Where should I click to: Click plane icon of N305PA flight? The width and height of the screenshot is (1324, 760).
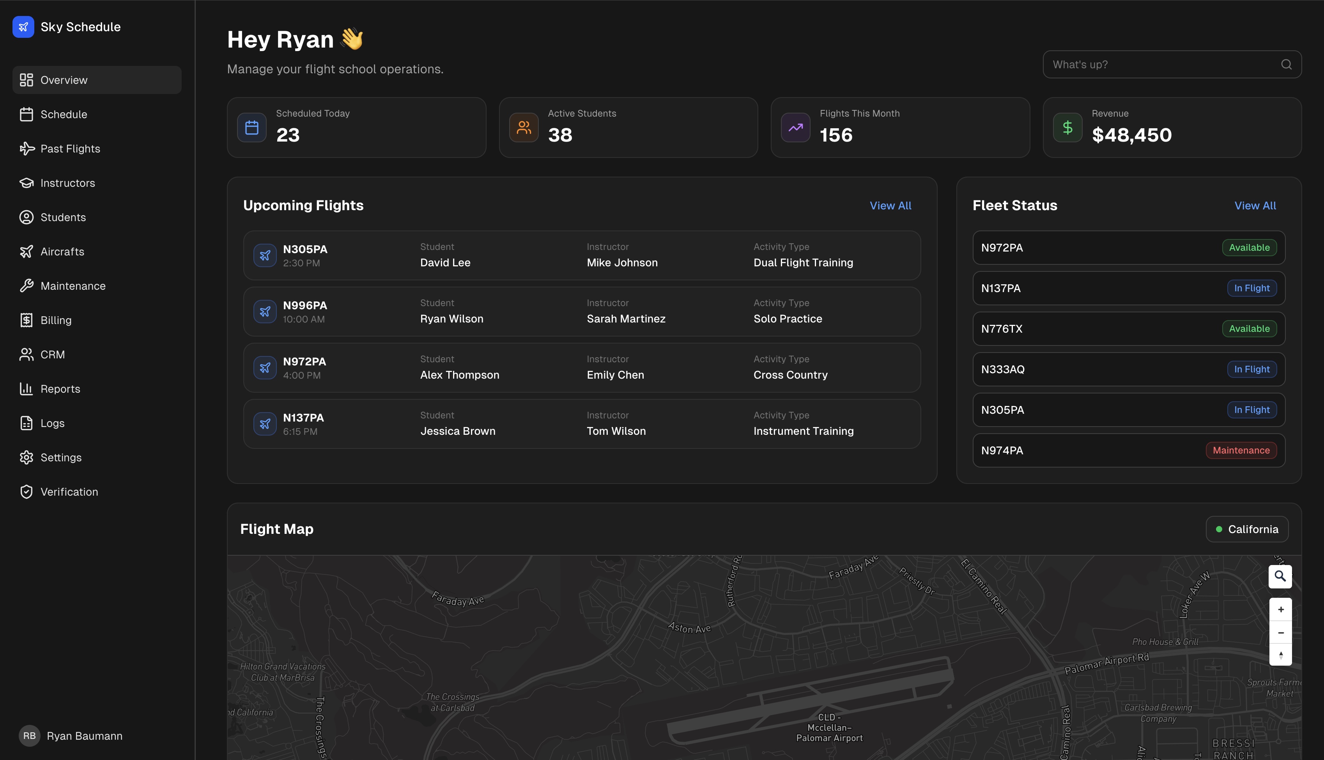pos(265,255)
